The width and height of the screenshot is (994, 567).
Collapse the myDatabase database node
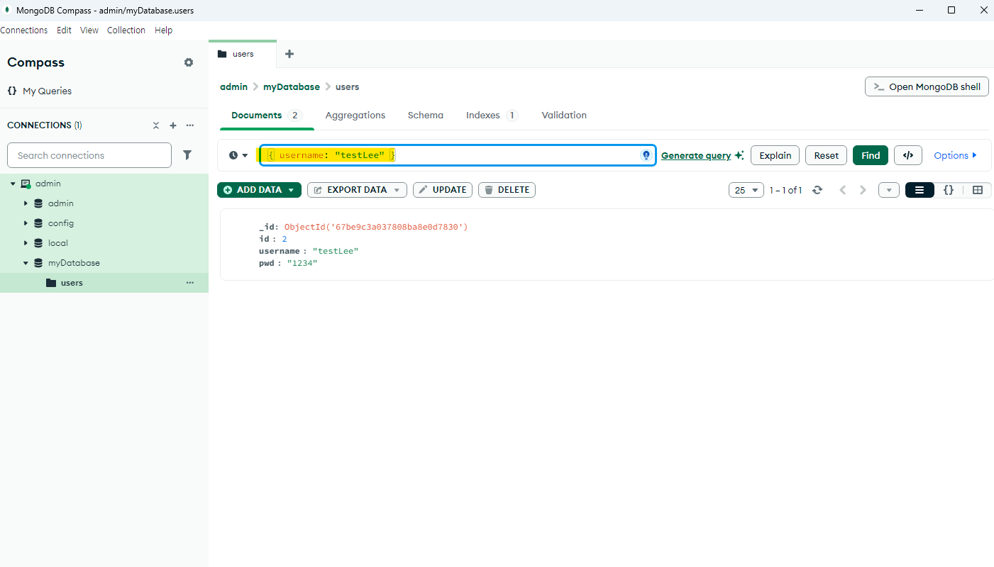point(26,263)
